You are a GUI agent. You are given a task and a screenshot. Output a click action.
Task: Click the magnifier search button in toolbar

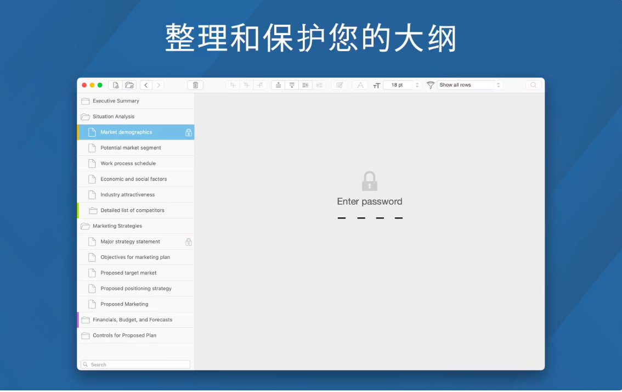[534, 85]
